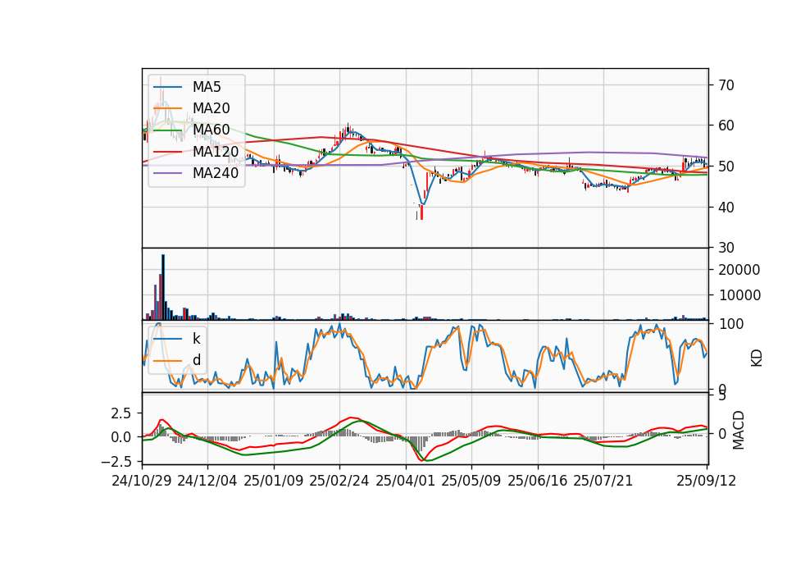
Task: Click price axis tick 30
Action: (726, 248)
